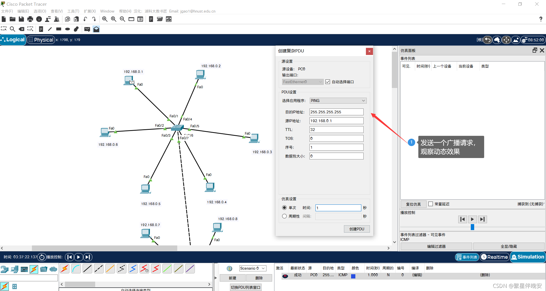Click the (删除) link in PDU row
The height and width of the screenshot is (291, 546).
485,275
